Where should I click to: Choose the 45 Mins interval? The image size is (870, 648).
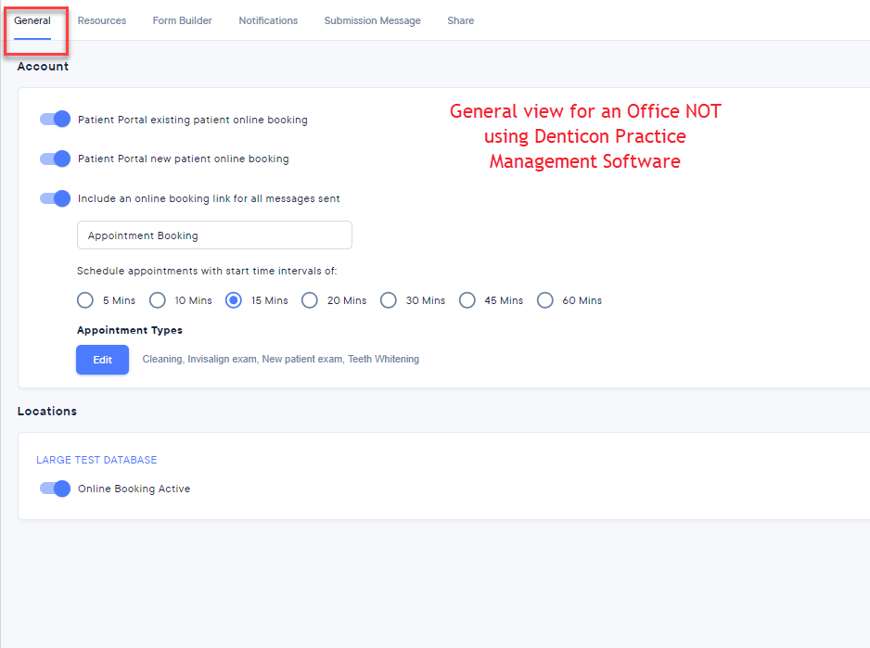click(467, 300)
